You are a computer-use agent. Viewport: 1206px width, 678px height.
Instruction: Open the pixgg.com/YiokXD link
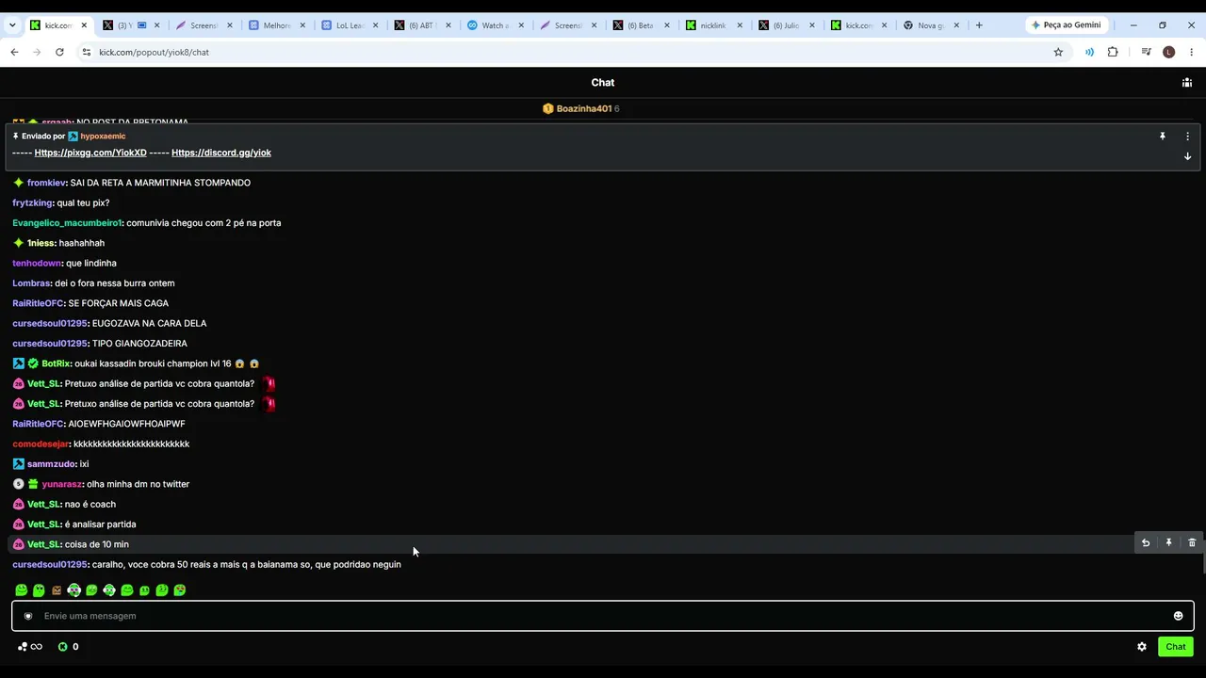click(x=90, y=153)
